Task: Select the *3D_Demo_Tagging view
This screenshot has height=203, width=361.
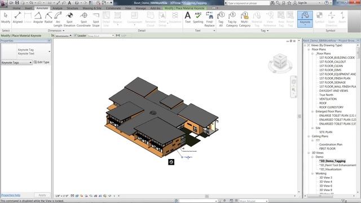Action: [x=332, y=161]
